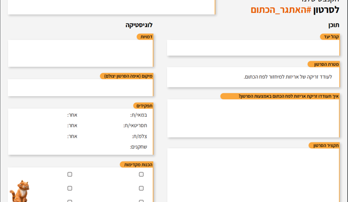Click the תקציר הסרטון orange label

324,145
